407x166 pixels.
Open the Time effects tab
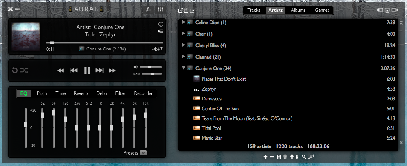tap(61, 93)
